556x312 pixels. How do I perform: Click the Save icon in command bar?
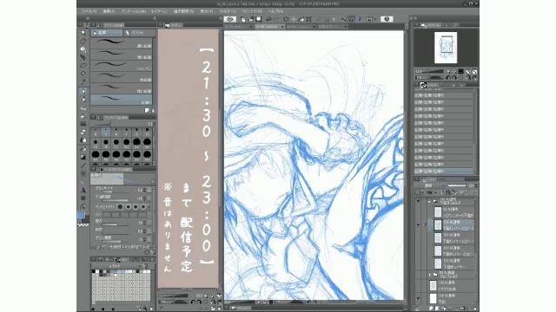click(259, 19)
